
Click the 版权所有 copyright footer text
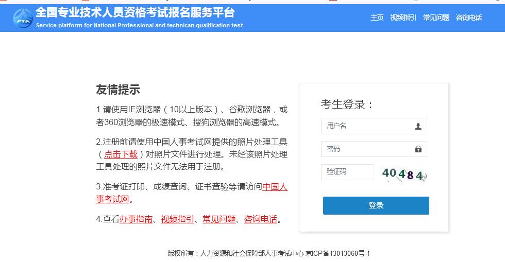click(235, 253)
